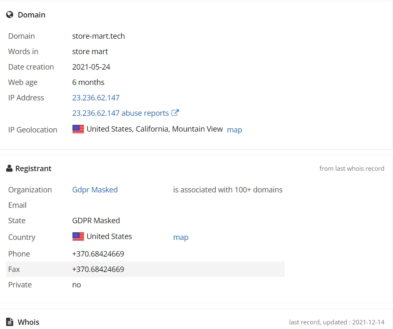Click the 'last record, updated' date text
This screenshot has height=329, width=393.
[x=337, y=322]
